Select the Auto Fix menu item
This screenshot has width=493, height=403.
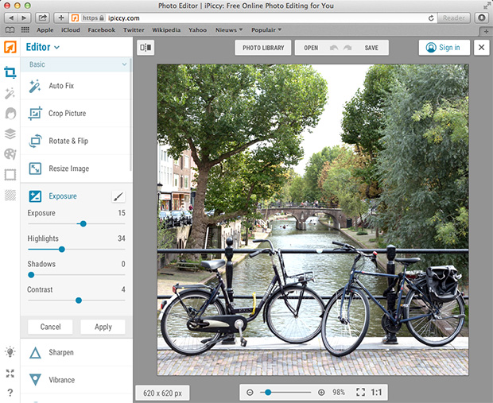pyautogui.click(x=76, y=86)
